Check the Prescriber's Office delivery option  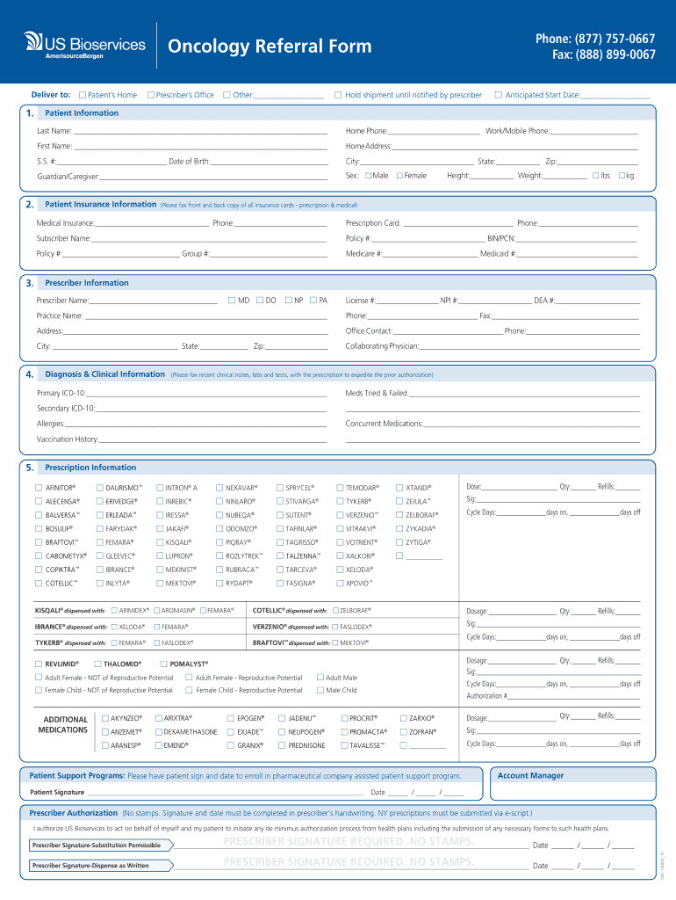(150, 95)
